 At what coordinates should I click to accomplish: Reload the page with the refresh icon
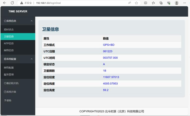[12, 3]
